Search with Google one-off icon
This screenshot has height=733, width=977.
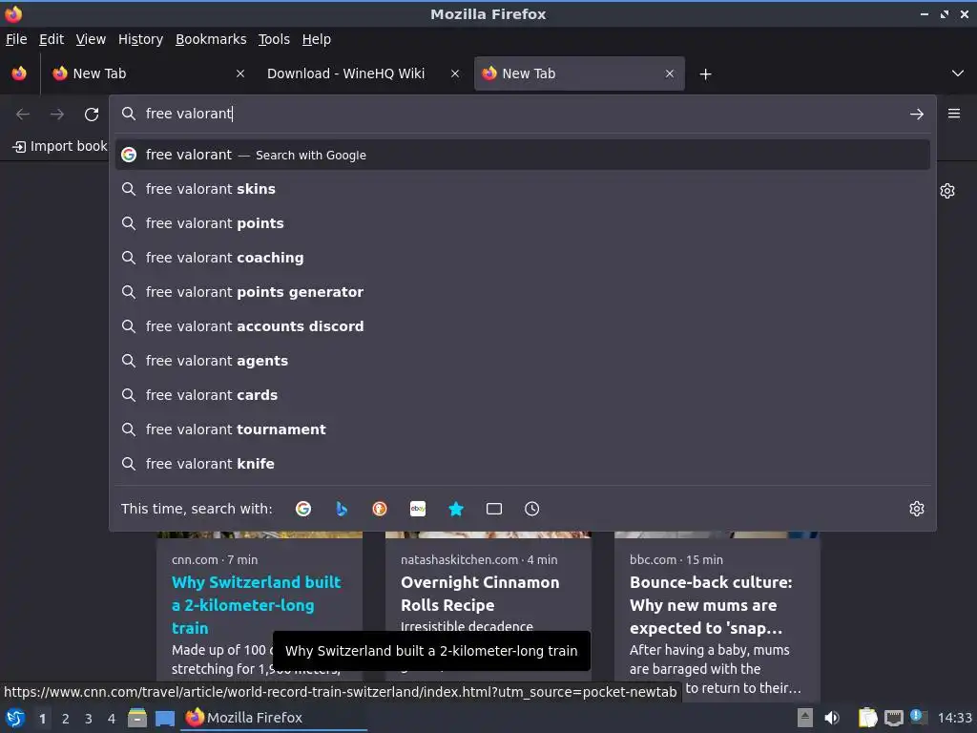[x=302, y=509]
